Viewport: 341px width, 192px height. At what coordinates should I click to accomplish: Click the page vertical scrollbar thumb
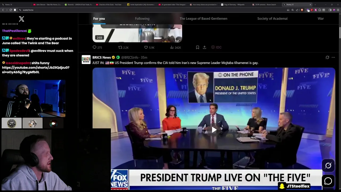(x=340, y=33)
